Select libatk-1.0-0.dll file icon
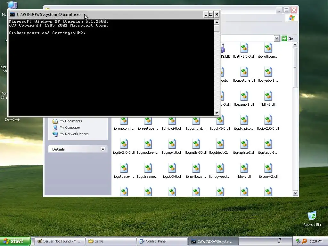Viewport: 328px width, 246px height. (244, 48)
